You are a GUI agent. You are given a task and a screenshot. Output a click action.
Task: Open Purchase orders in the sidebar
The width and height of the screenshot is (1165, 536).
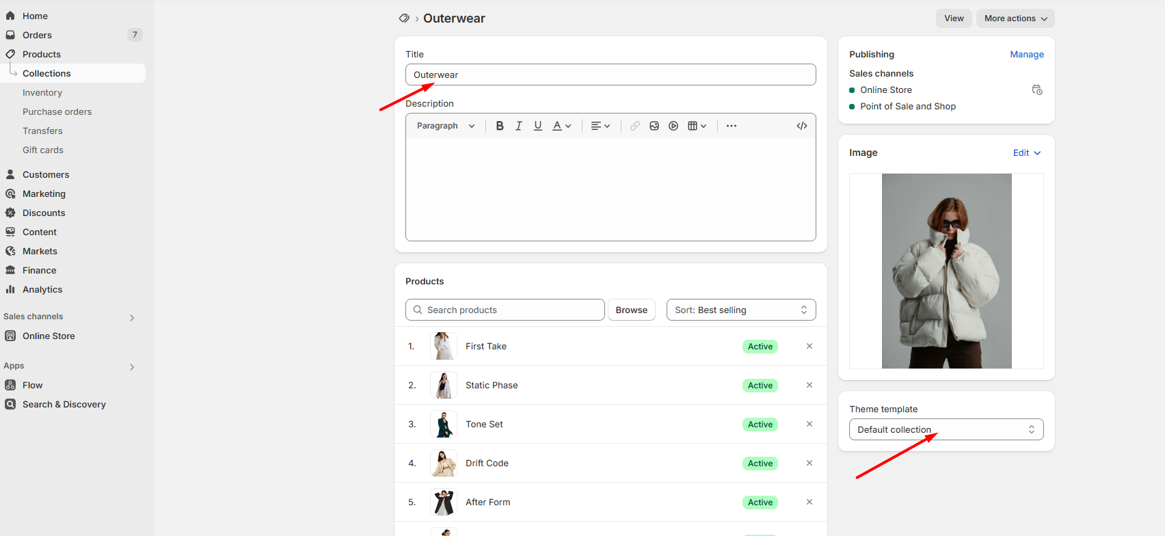point(57,111)
